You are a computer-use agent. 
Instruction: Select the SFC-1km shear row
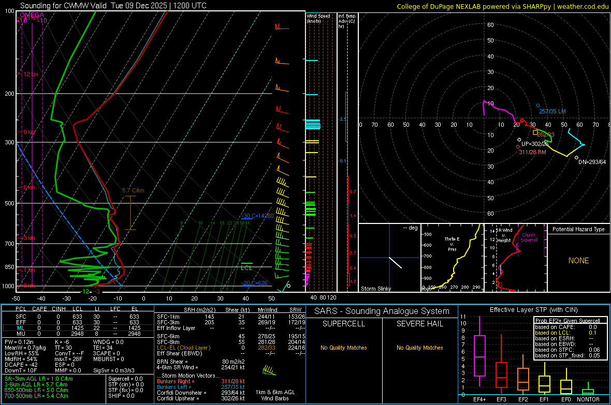231,317
